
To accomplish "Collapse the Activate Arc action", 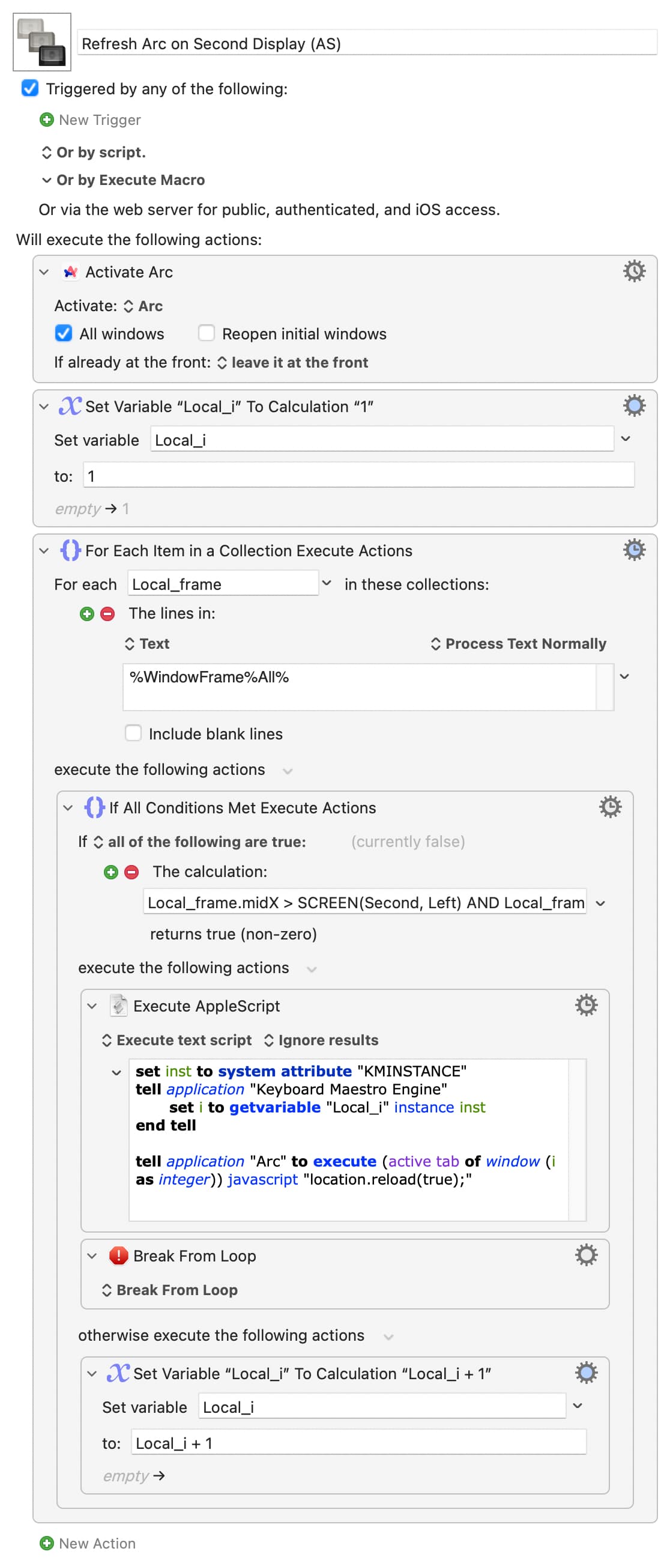I will point(44,272).
